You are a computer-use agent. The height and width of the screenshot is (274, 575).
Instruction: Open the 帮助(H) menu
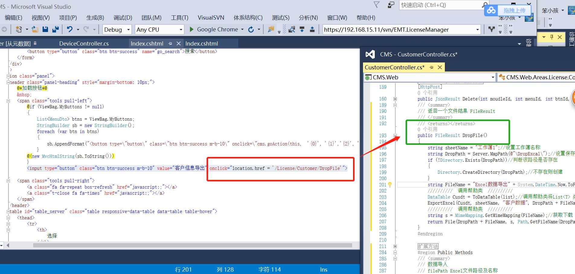point(366,18)
